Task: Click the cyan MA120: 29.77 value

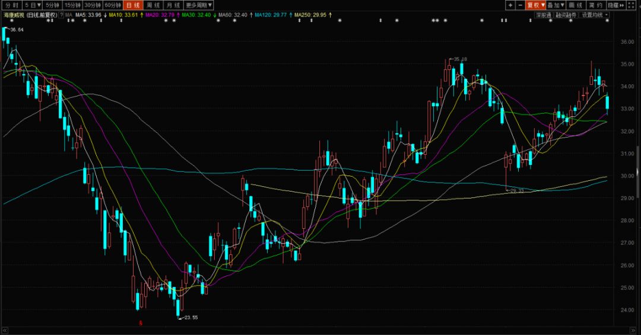Action: (x=270, y=15)
